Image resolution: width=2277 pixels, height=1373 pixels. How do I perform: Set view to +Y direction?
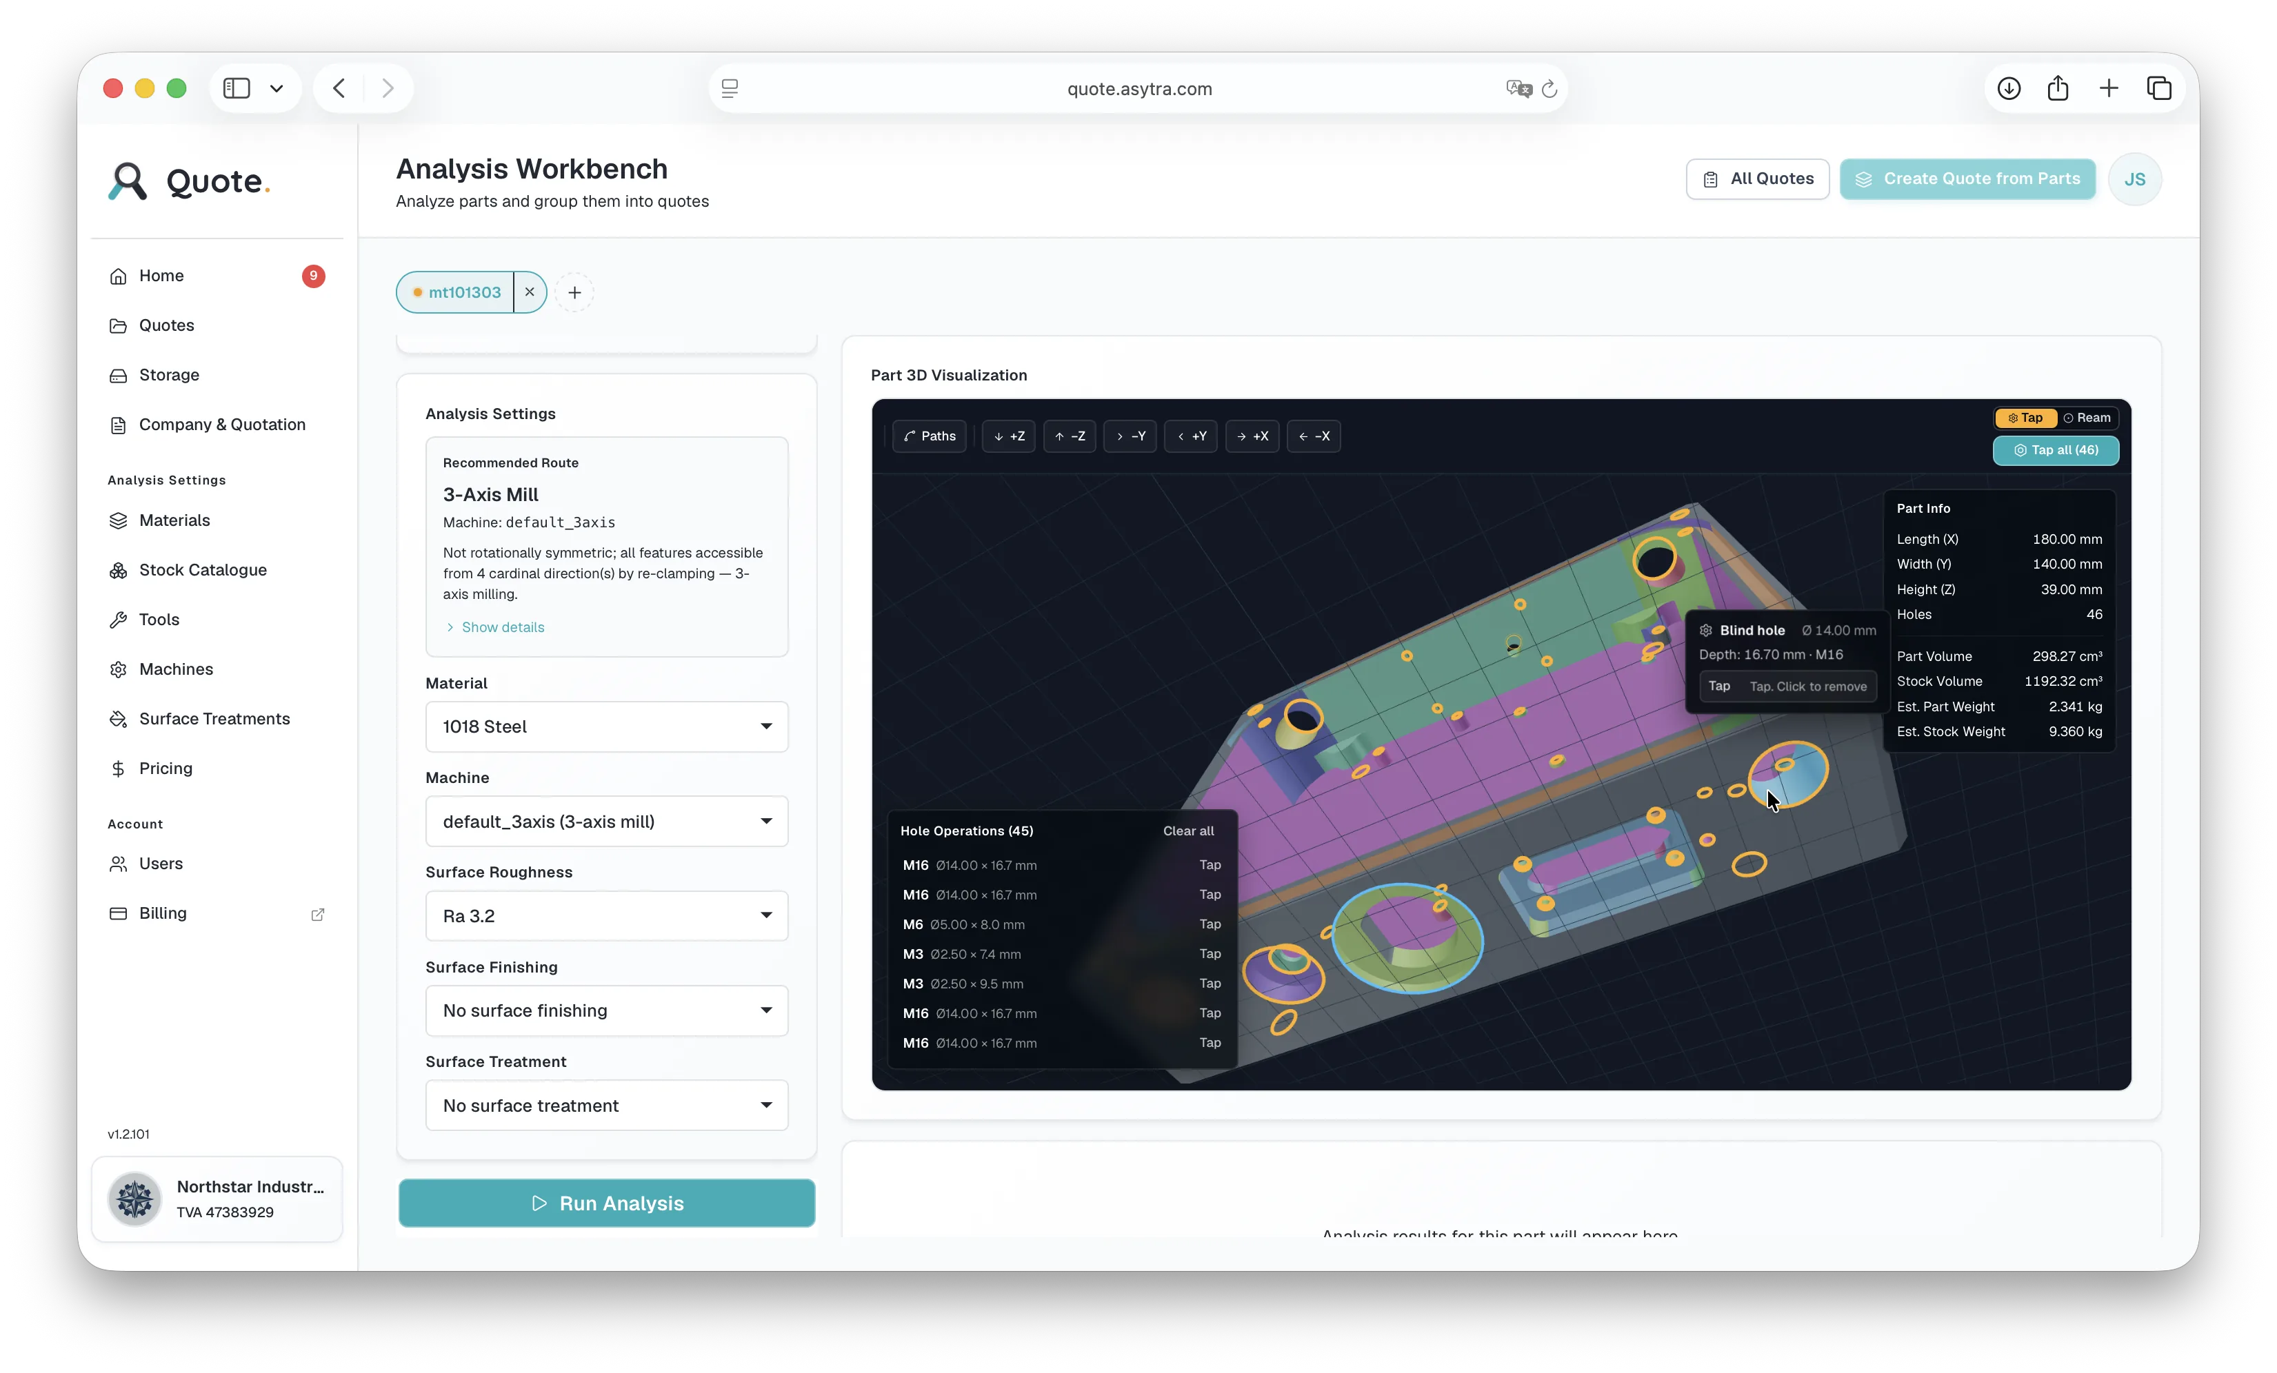click(x=1191, y=436)
